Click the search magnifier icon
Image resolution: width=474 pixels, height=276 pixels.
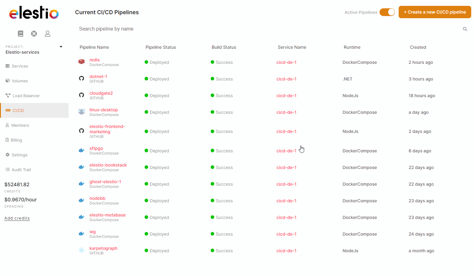(x=465, y=29)
